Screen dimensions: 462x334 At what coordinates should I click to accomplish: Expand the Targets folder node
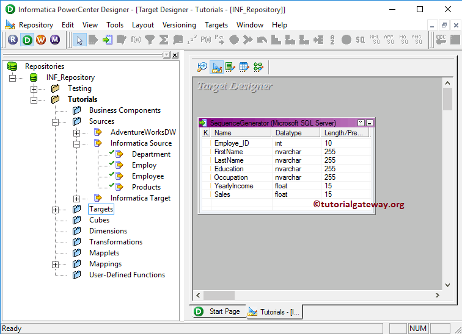click(x=55, y=210)
